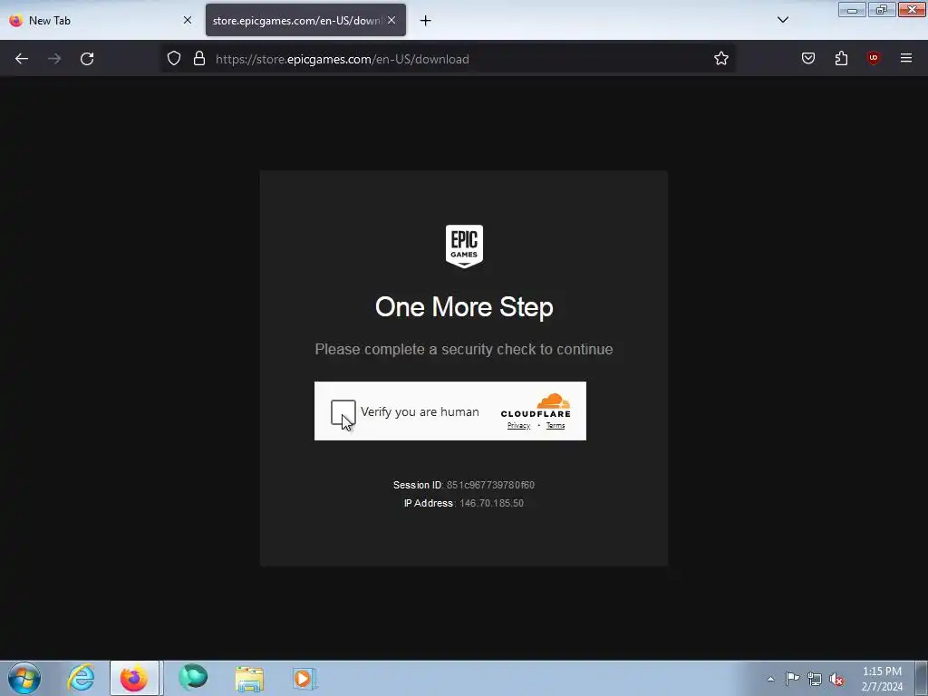The height and width of the screenshot is (696, 928).
Task: Expand the list all tabs dropdown
Action: 783,20
